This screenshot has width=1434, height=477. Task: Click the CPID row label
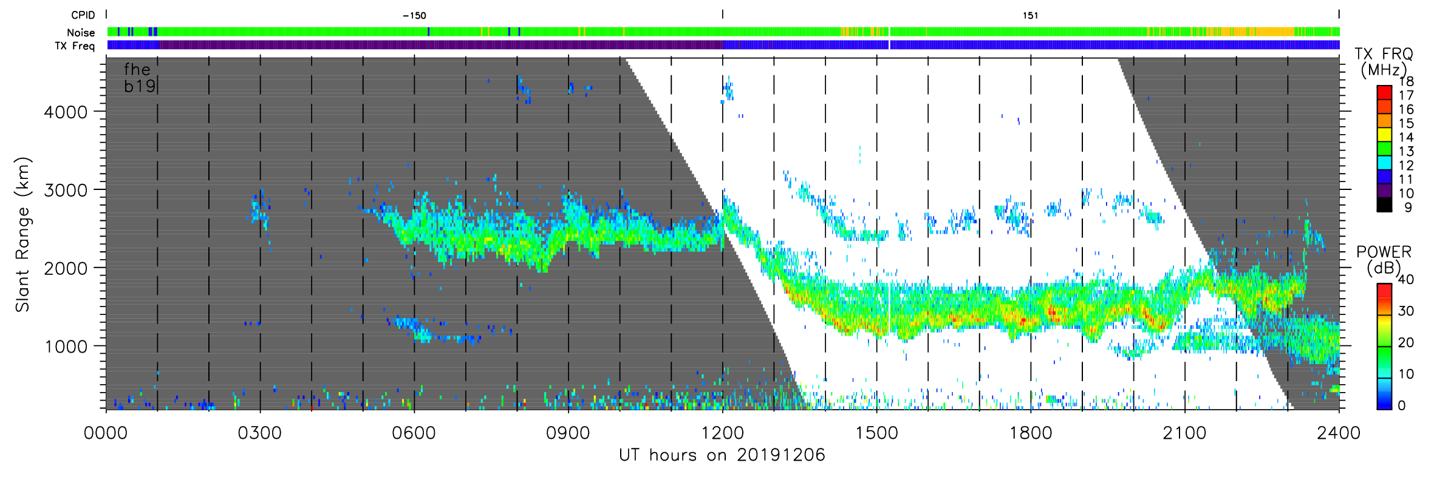(x=83, y=15)
